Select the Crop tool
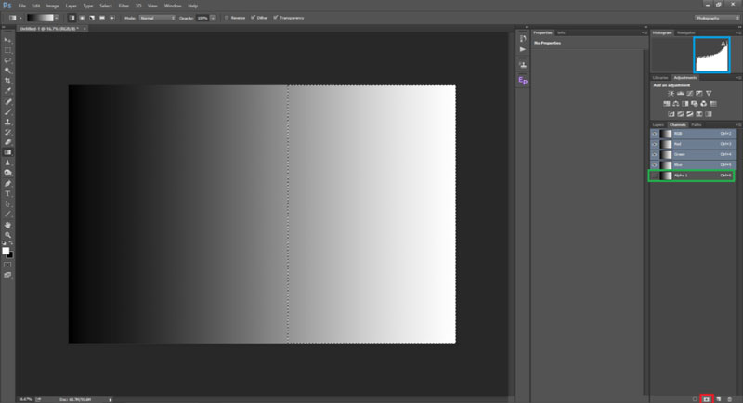The image size is (743, 403). pyautogui.click(x=8, y=80)
